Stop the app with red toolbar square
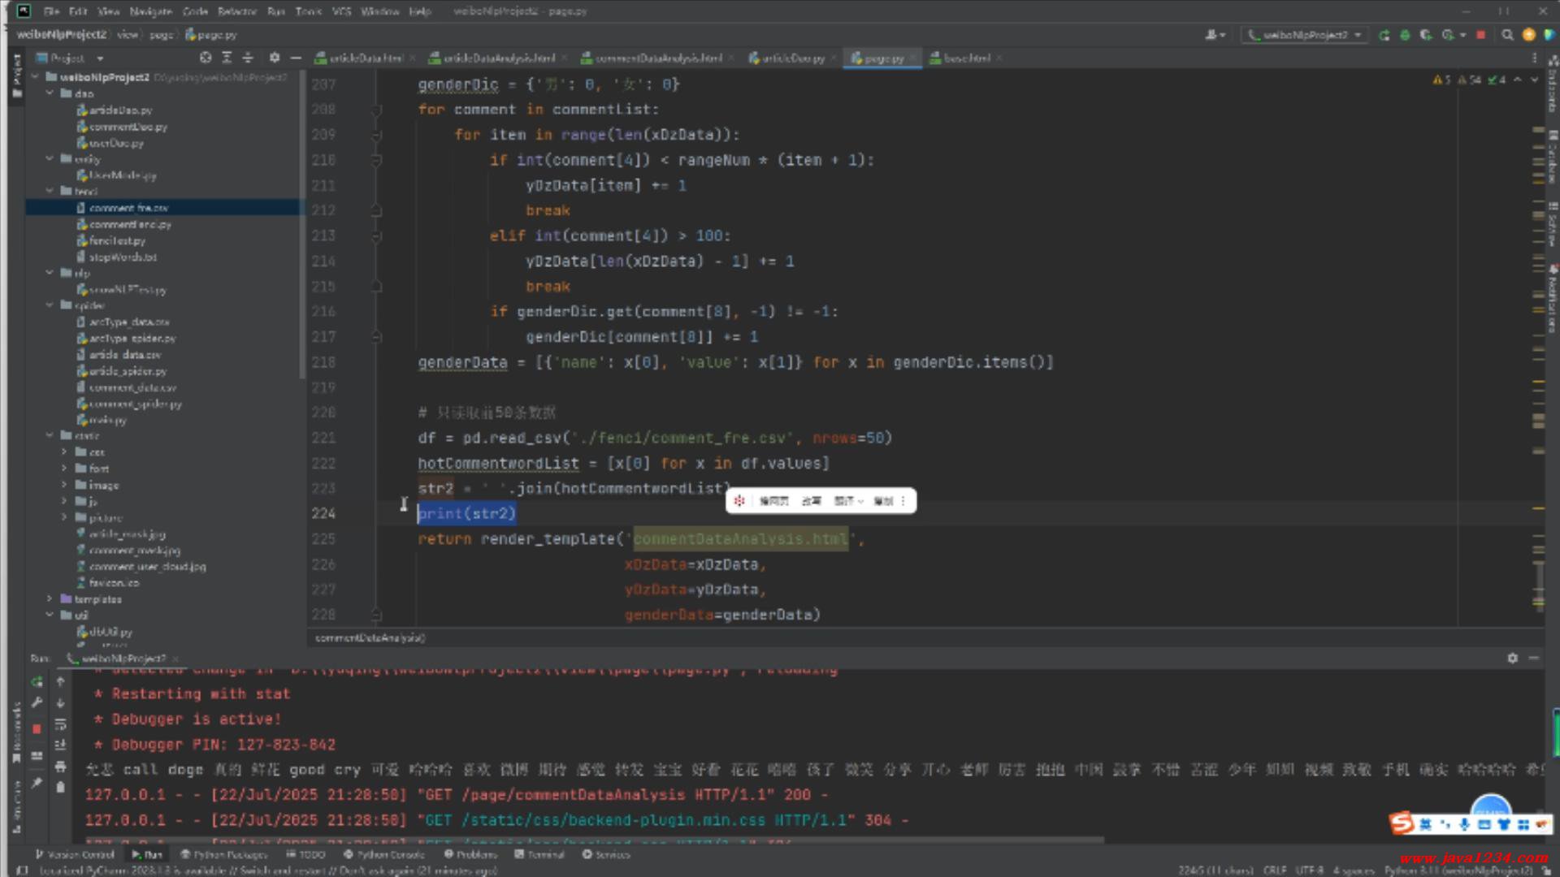The height and width of the screenshot is (877, 1560). [x=1480, y=35]
